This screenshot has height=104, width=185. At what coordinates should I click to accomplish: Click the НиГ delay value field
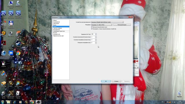[93, 34]
